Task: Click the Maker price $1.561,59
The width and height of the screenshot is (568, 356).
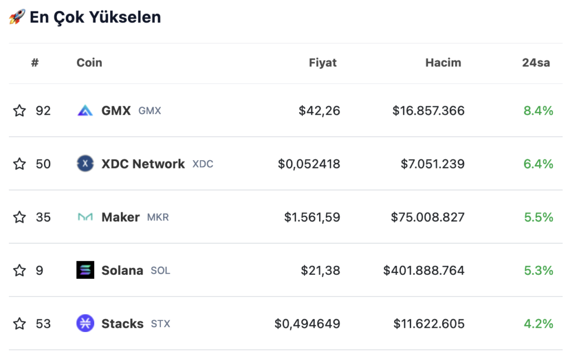Action: 312,217
